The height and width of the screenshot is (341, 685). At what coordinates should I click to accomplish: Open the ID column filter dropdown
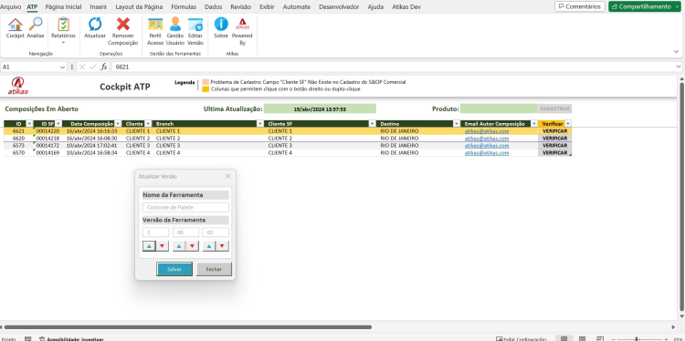tap(30, 124)
